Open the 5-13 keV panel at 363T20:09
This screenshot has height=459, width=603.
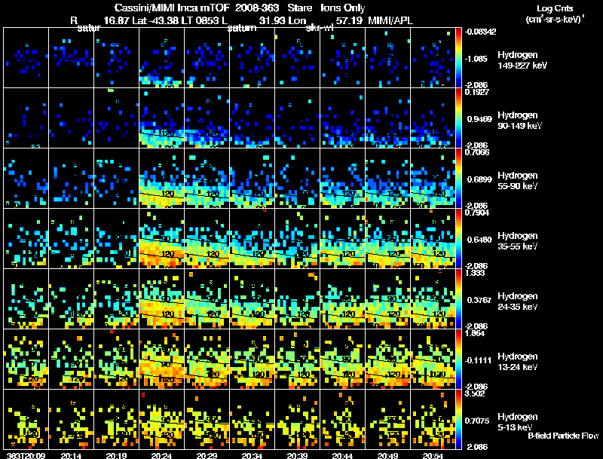26,420
